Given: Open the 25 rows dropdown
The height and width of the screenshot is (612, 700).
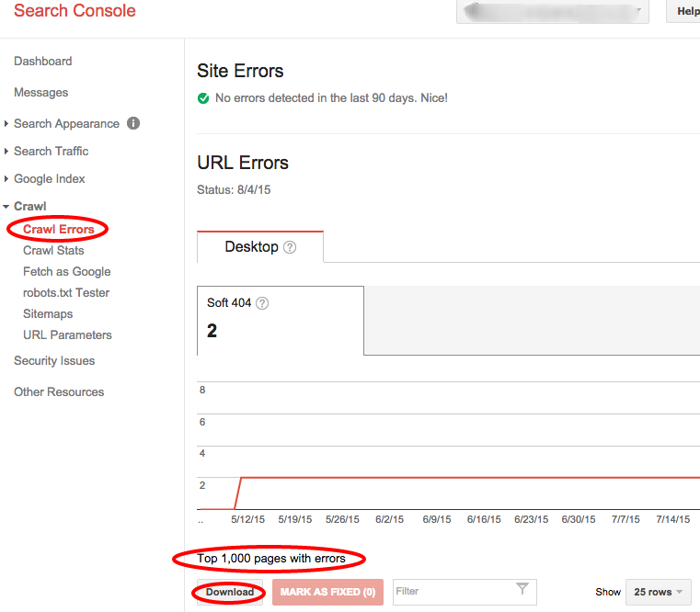Looking at the screenshot, I should pyautogui.click(x=659, y=592).
